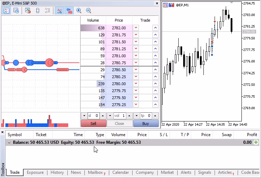Viewport: 261px width, 178px height.
Task: Switch to the History tab
Action: click(57, 172)
